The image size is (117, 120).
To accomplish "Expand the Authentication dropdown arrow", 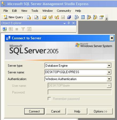I will coord(109,79).
